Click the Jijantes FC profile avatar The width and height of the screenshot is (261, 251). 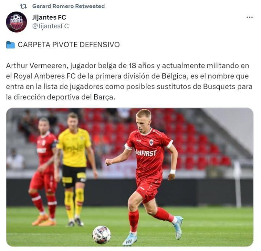tap(16, 22)
